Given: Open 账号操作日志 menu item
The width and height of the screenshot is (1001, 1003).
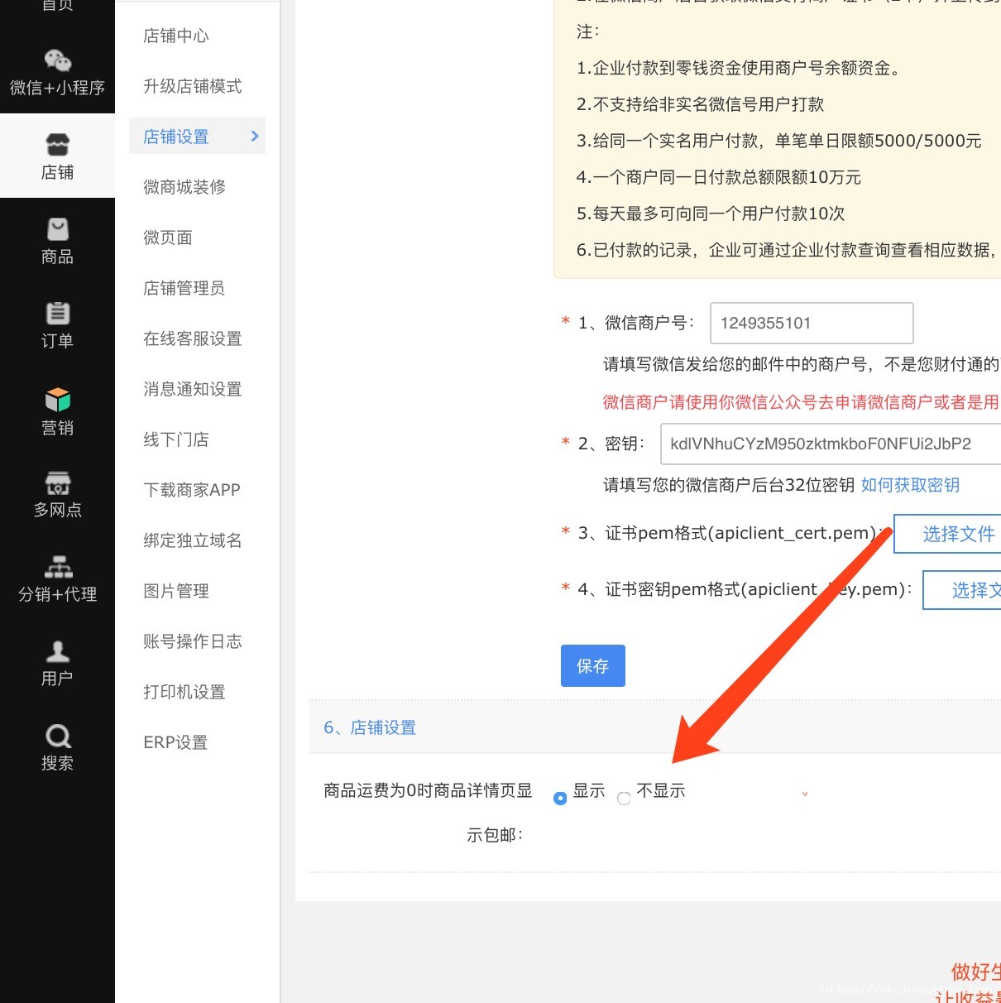Looking at the screenshot, I should (193, 641).
